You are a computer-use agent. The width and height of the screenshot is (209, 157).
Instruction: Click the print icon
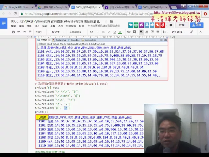pyautogui.click(x=13, y=32)
